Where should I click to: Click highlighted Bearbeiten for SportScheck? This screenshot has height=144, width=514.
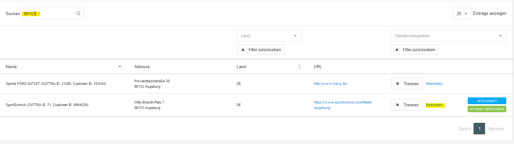click(x=434, y=105)
